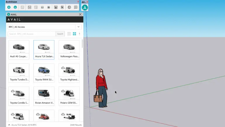The width and height of the screenshot is (225, 127).
Task: Click the cloud download icon on Toyota Highlander
Action: (x=63, y=68)
